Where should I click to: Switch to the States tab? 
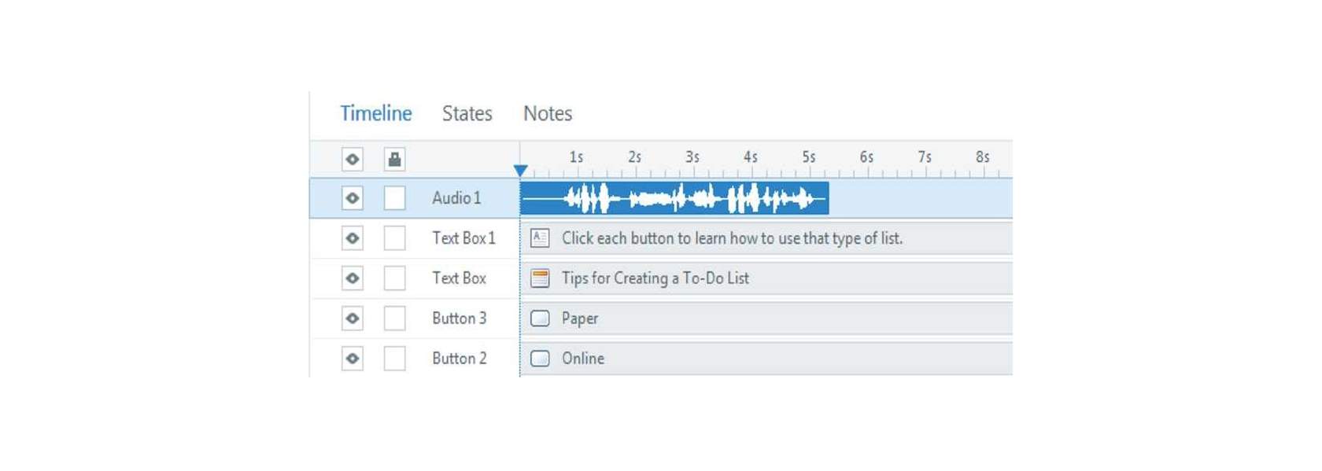(467, 114)
